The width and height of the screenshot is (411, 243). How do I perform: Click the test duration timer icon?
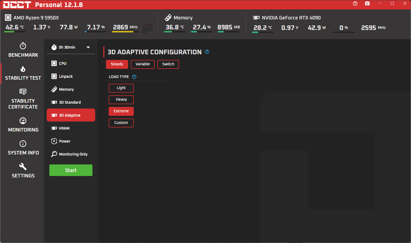coord(54,47)
